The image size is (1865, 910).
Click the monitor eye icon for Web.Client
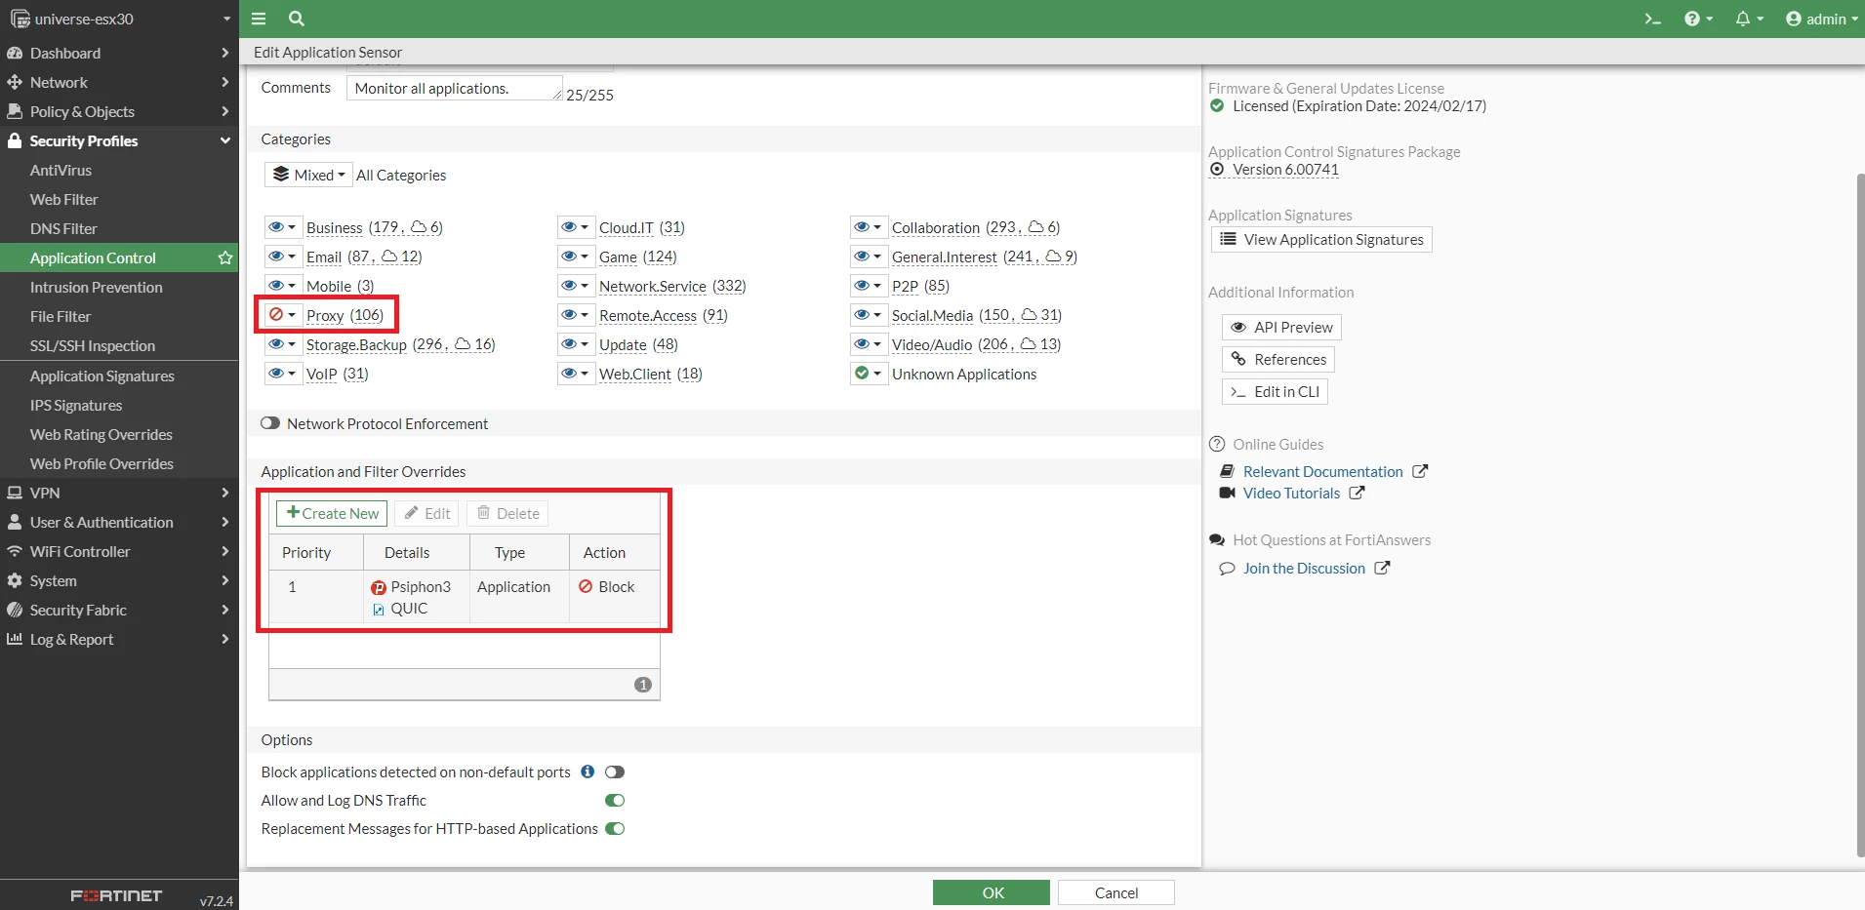[569, 374]
